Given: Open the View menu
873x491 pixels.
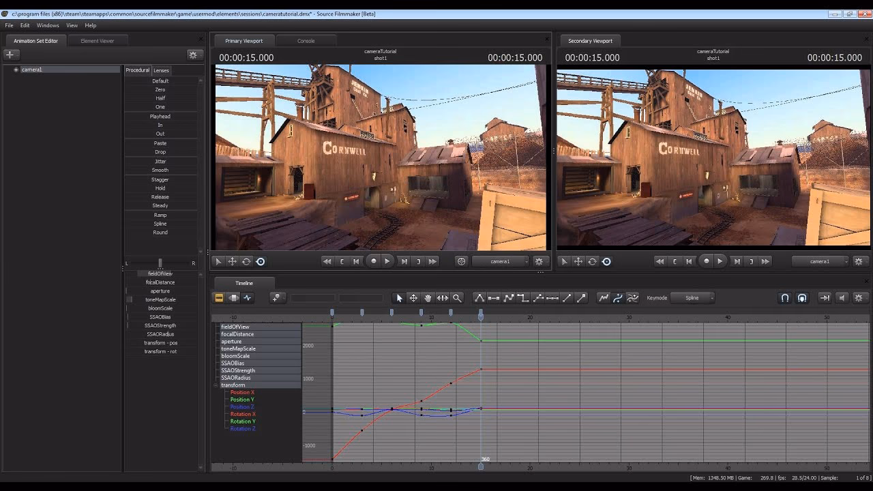Looking at the screenshot, I should coord(72,25).
